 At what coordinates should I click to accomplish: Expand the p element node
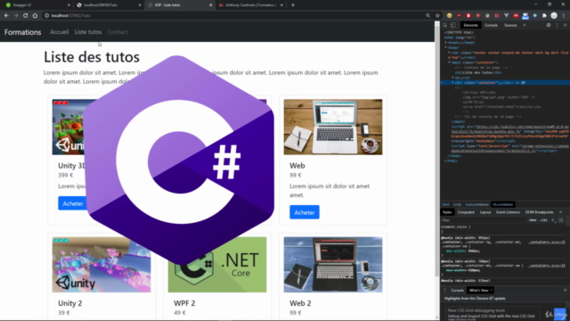click(x=452, y=78)
